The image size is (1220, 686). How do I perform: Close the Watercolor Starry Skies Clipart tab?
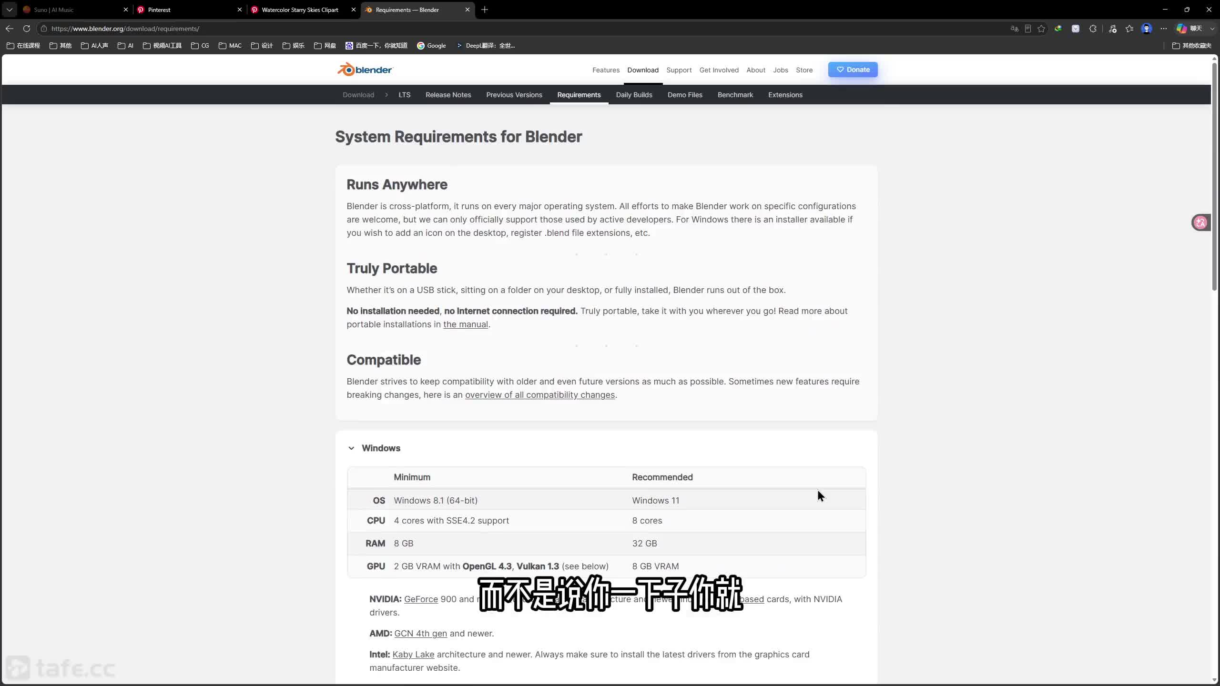click(x=354, y=10)
